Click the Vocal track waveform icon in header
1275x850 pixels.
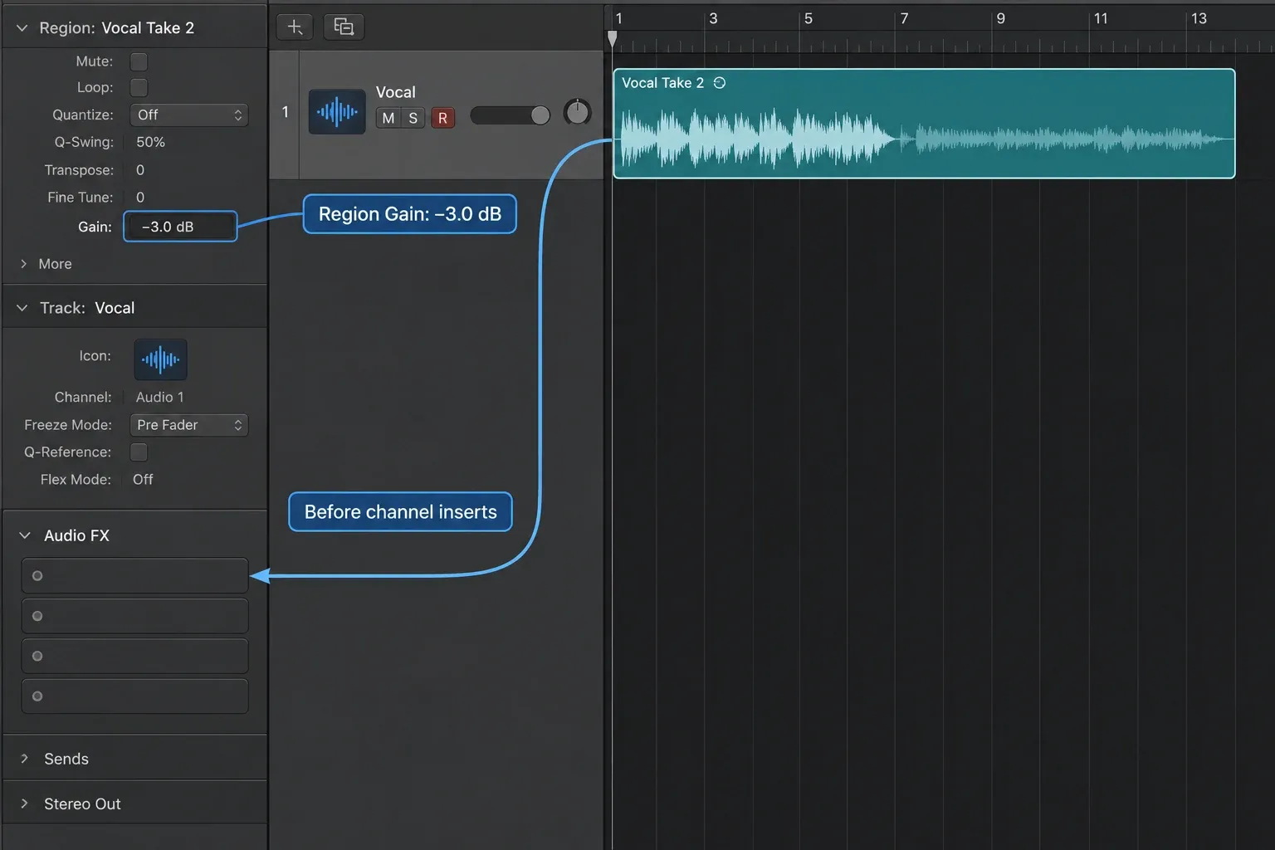click(337, 111)
